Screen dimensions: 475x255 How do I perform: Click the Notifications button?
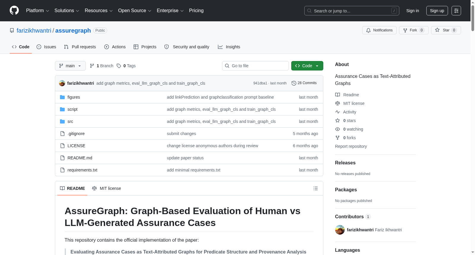(x=379, y=30)
